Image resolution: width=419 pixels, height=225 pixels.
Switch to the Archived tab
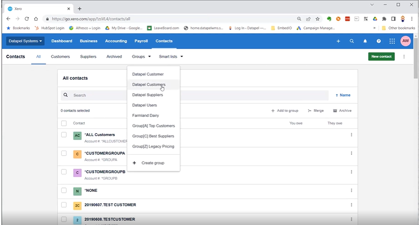coord(114,57)
